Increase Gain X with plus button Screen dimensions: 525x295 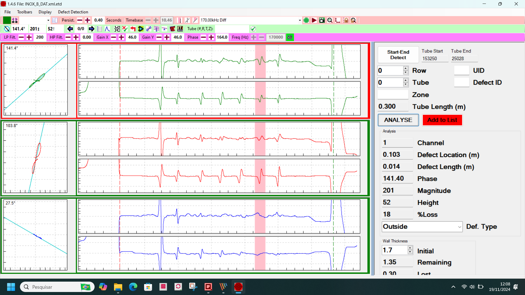pyautogui.click(x=122, y=37)
